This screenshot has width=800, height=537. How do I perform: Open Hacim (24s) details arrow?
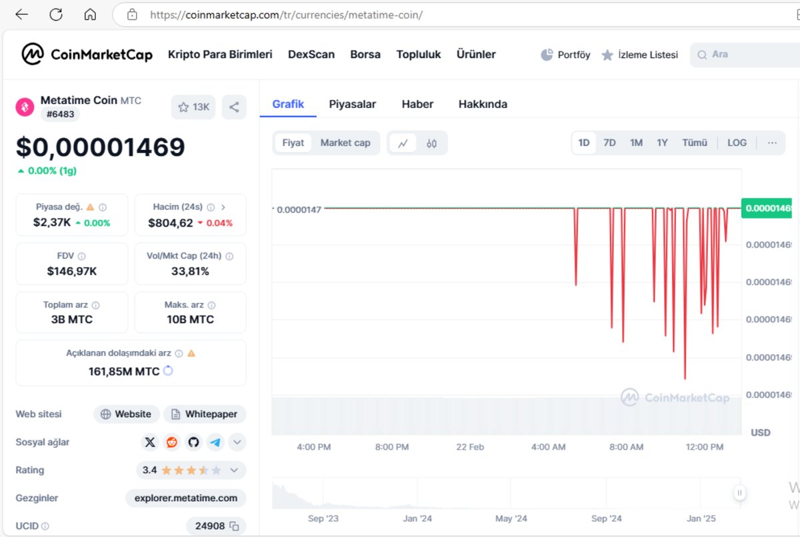[223, 207]
